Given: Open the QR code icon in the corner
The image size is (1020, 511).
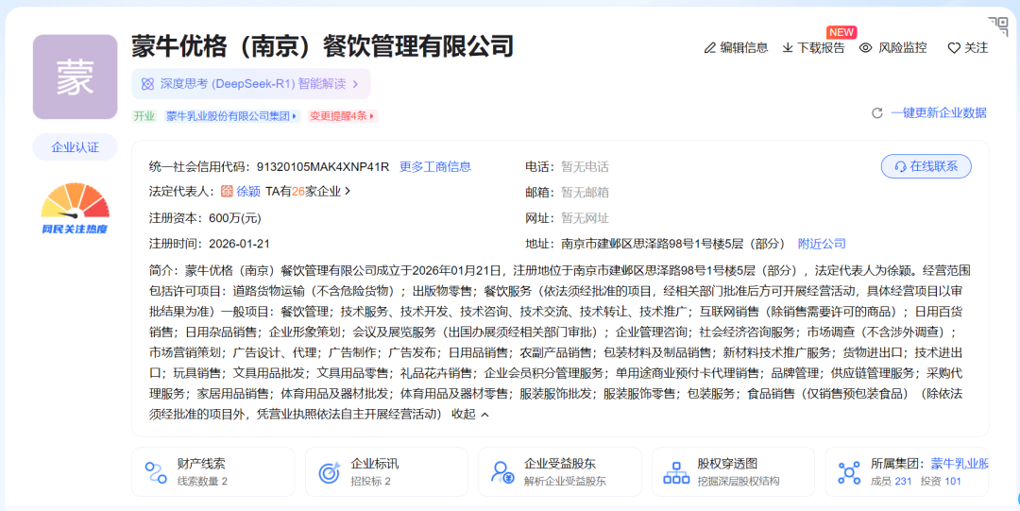Looking at the screenshot, I should [998, 26].
